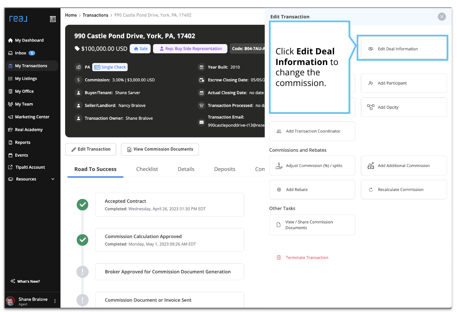457x312 pixels.
Task: Open Inbox from the sidebar
Action: [x=21, y=53]
